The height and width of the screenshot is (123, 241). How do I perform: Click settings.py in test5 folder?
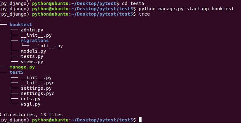tap(36, 88)
